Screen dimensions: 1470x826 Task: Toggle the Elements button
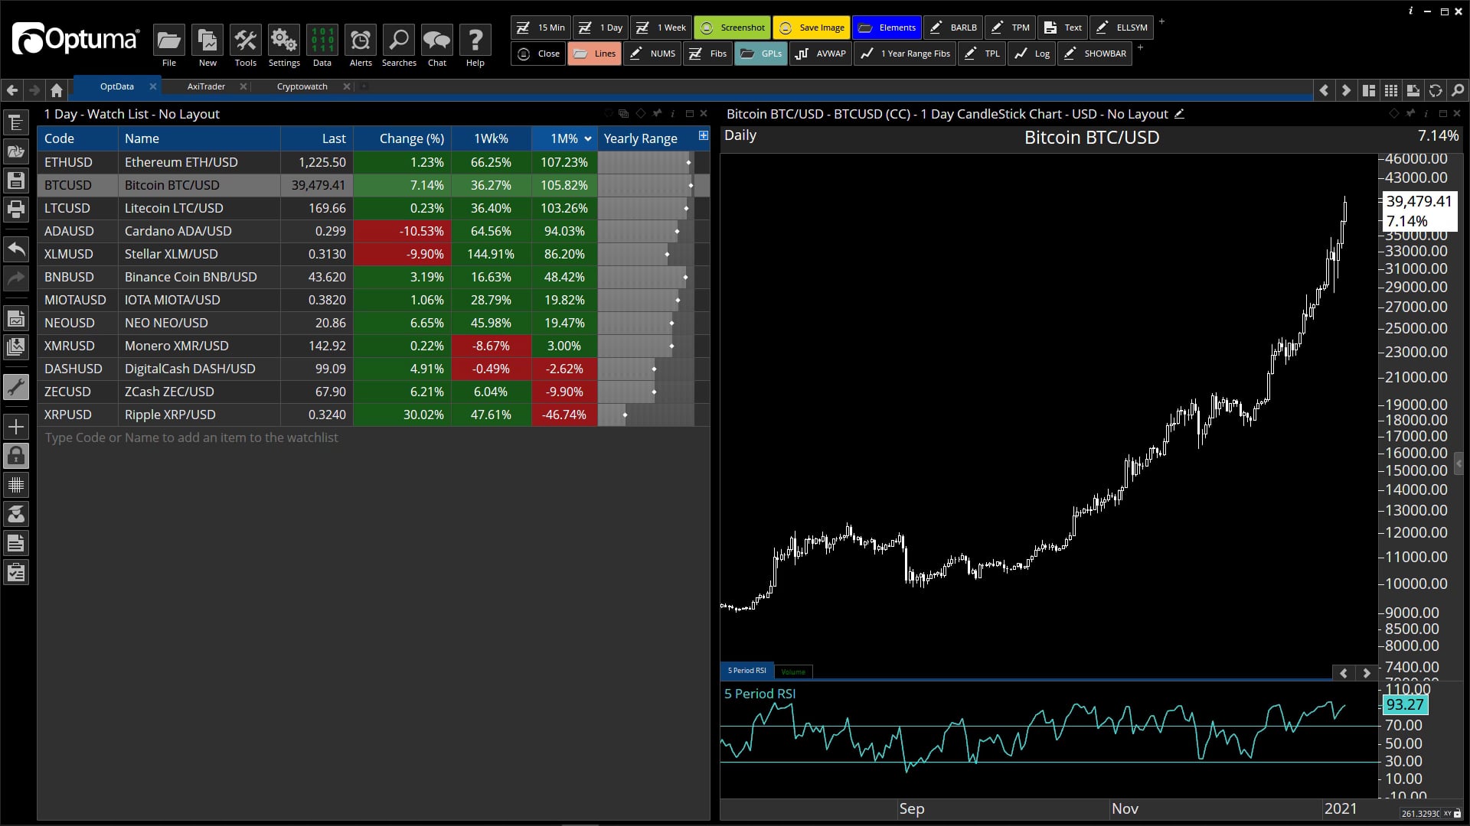coord(887,28)
